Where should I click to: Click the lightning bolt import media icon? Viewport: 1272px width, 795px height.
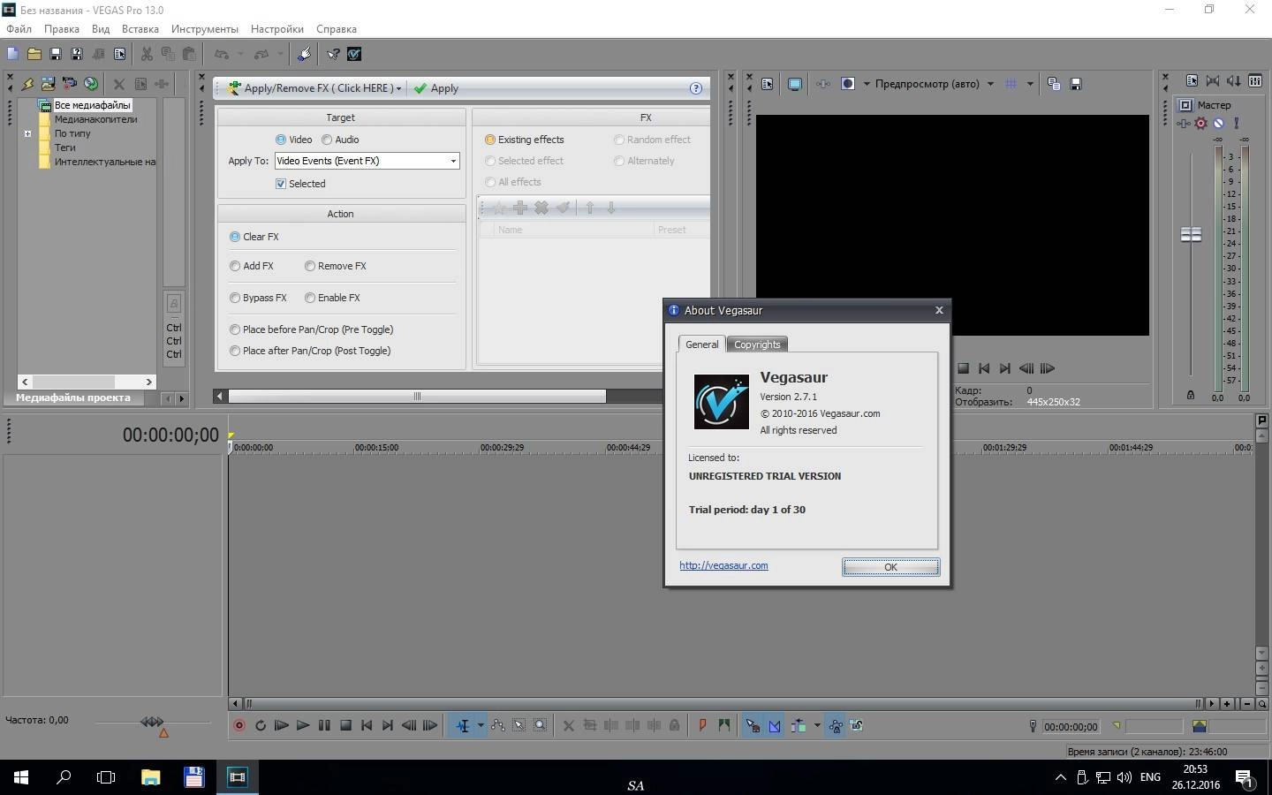point(27,84)
